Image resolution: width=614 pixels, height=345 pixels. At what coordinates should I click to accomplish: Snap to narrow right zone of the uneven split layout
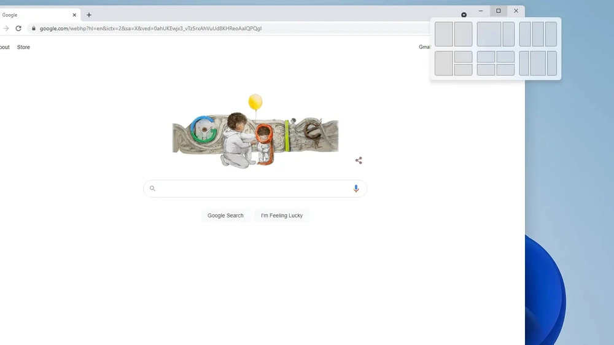508,34
